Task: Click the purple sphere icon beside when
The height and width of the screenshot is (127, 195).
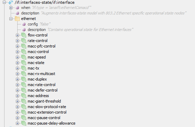Action: coord(17,8)
